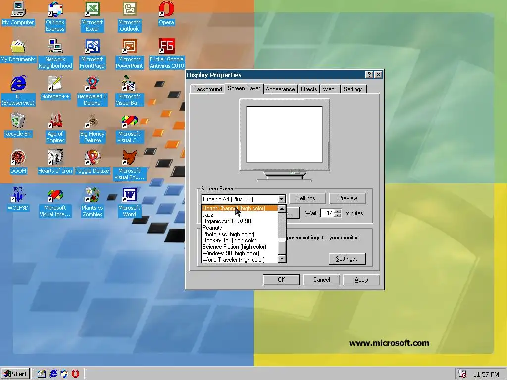Screen dimensions: 507x380
Task: Select Jazz screen saver option
Action: (x=240, y=215)
